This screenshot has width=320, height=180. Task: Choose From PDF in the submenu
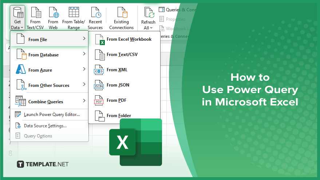pyautogui.click(x=124, y=100)
